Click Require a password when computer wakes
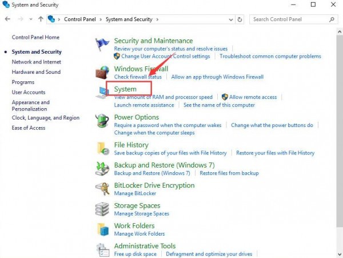343x258 pixels. pos(167,125)
